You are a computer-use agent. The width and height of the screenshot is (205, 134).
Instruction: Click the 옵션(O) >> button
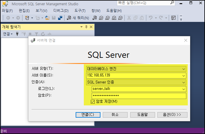point(172,115)
